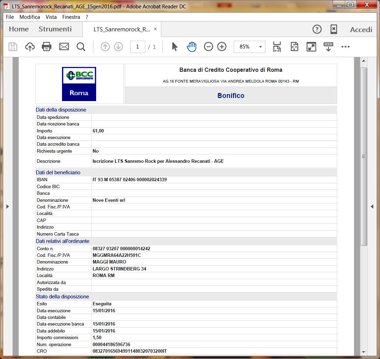The image size is (380, 359).
Task: Click the mobile link icon
Action: click(334, 29)
